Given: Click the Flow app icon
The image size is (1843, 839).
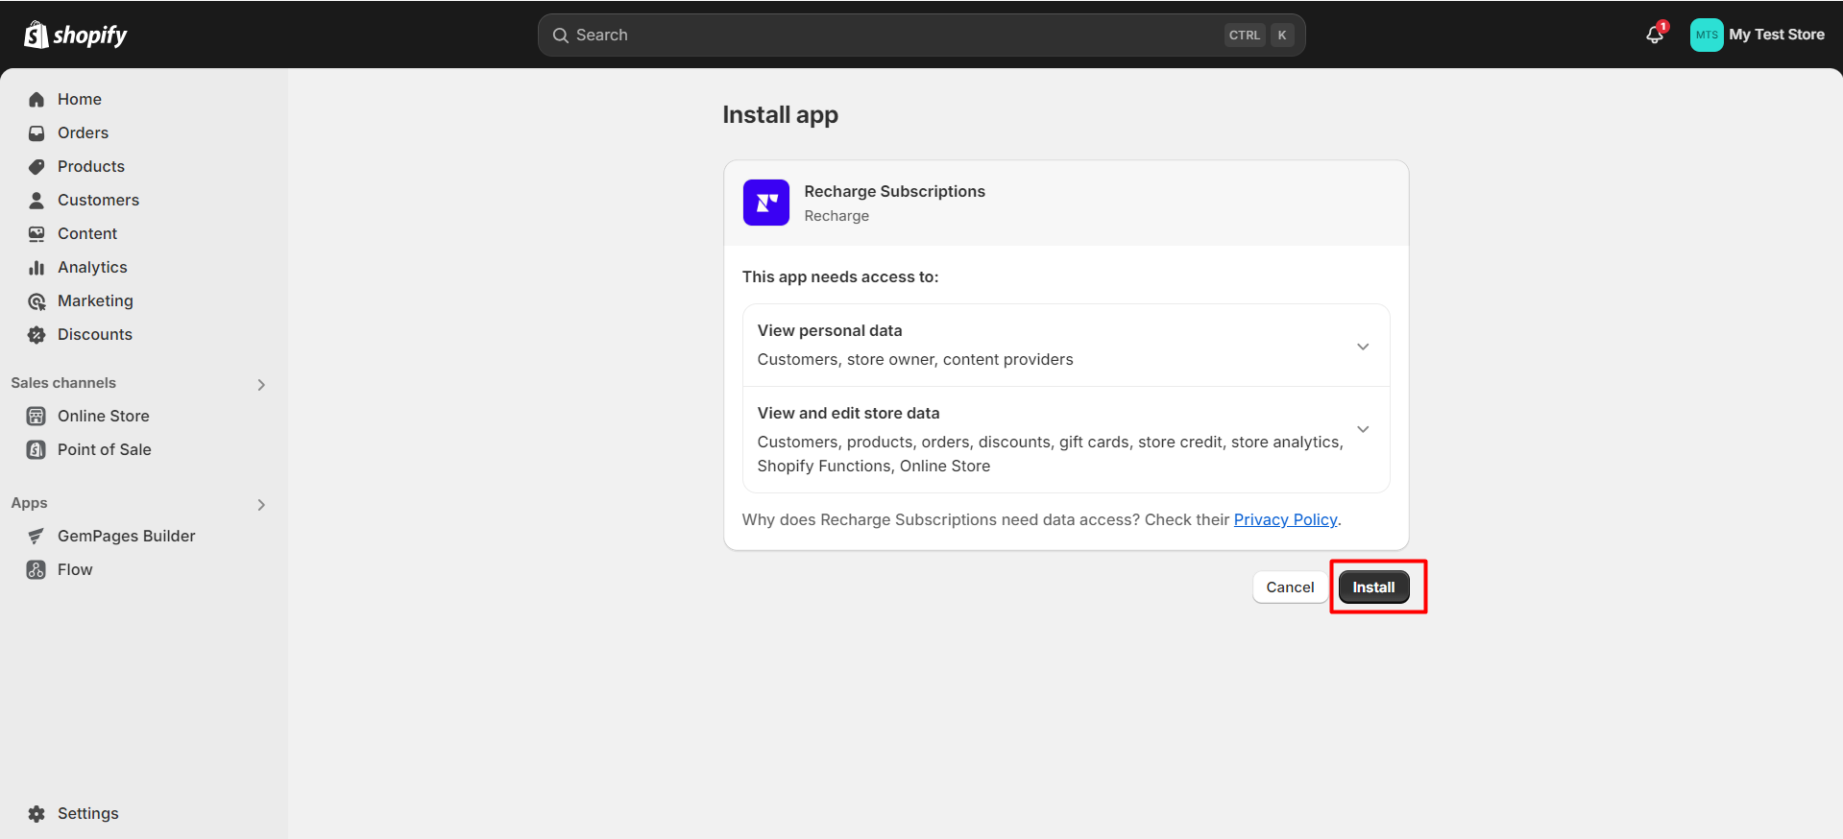Looking at the screenshot, I should (36, 569).
